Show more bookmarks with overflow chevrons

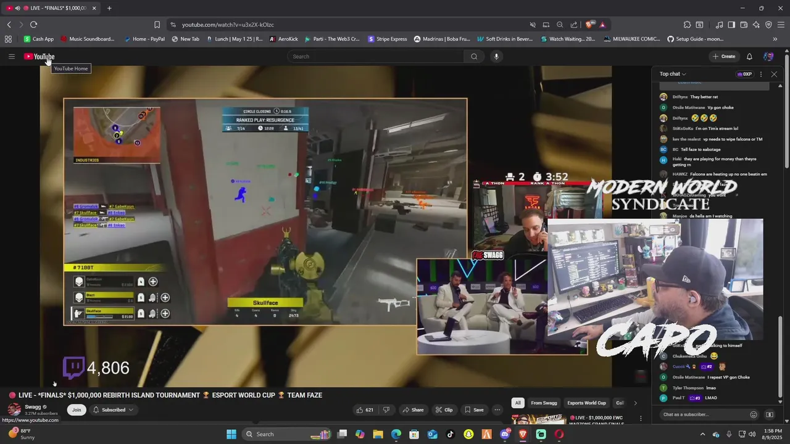775,39
